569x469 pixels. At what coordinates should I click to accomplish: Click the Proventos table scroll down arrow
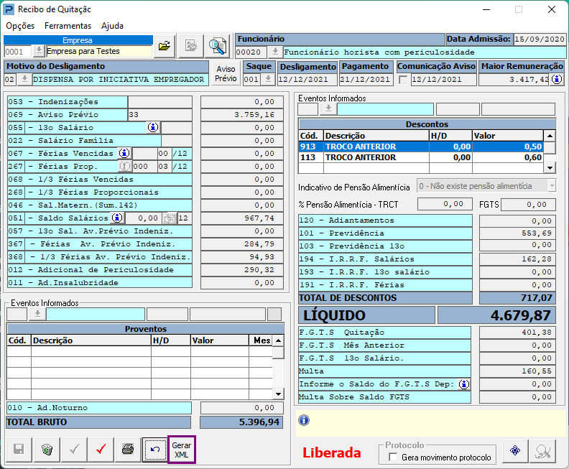tap(278, 394)
